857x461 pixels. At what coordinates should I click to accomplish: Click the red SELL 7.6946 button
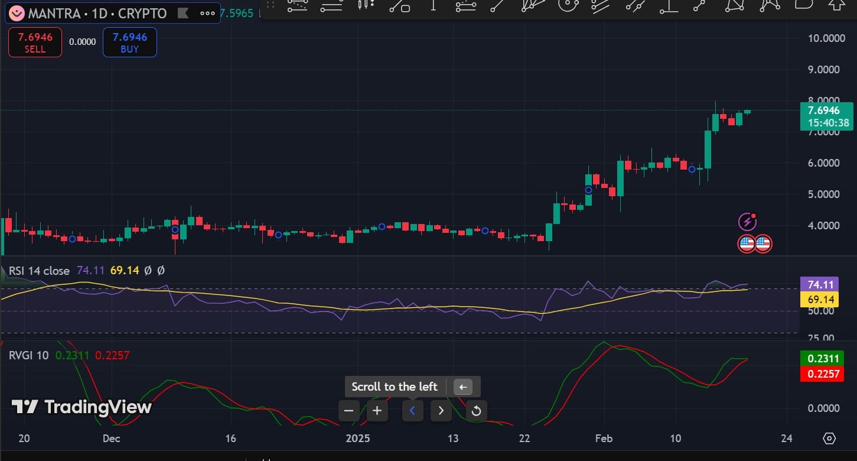[35, 43]
